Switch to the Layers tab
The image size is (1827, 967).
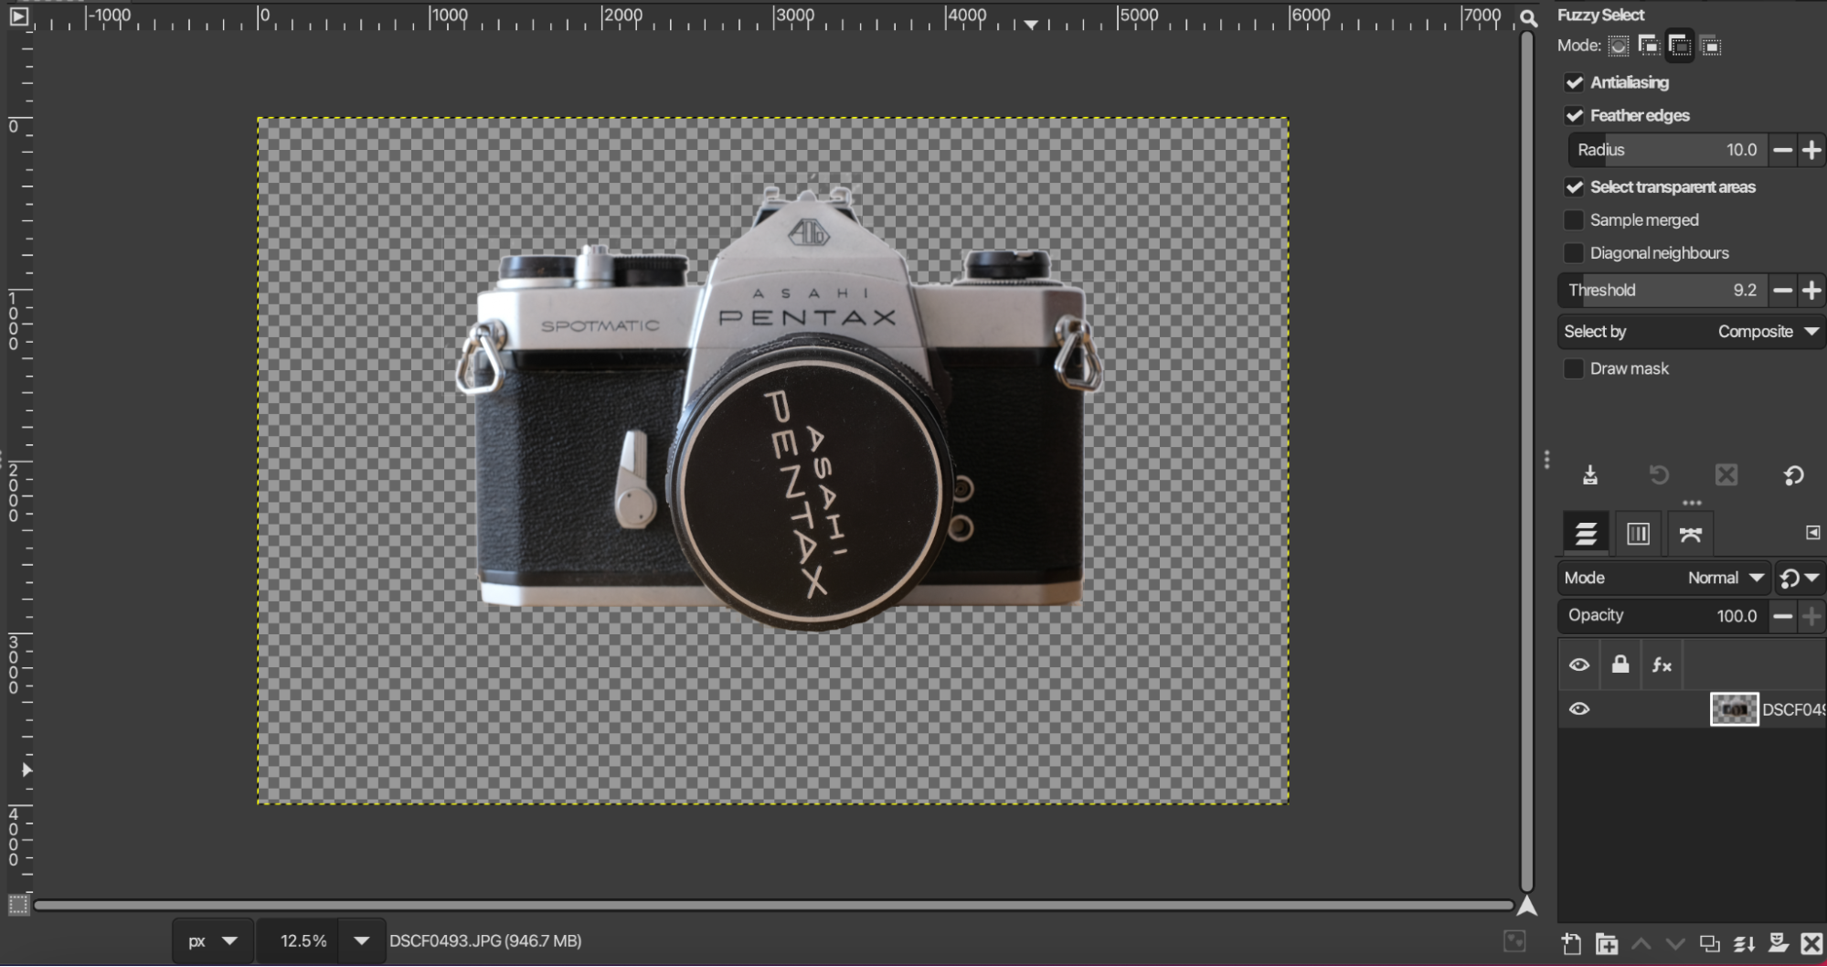(x=1586, y=534)
